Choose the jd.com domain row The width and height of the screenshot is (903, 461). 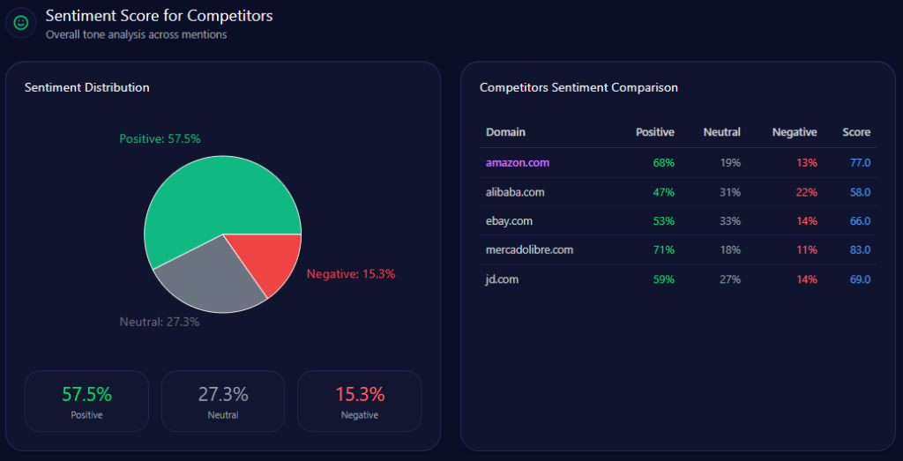(x=503, y=279)
